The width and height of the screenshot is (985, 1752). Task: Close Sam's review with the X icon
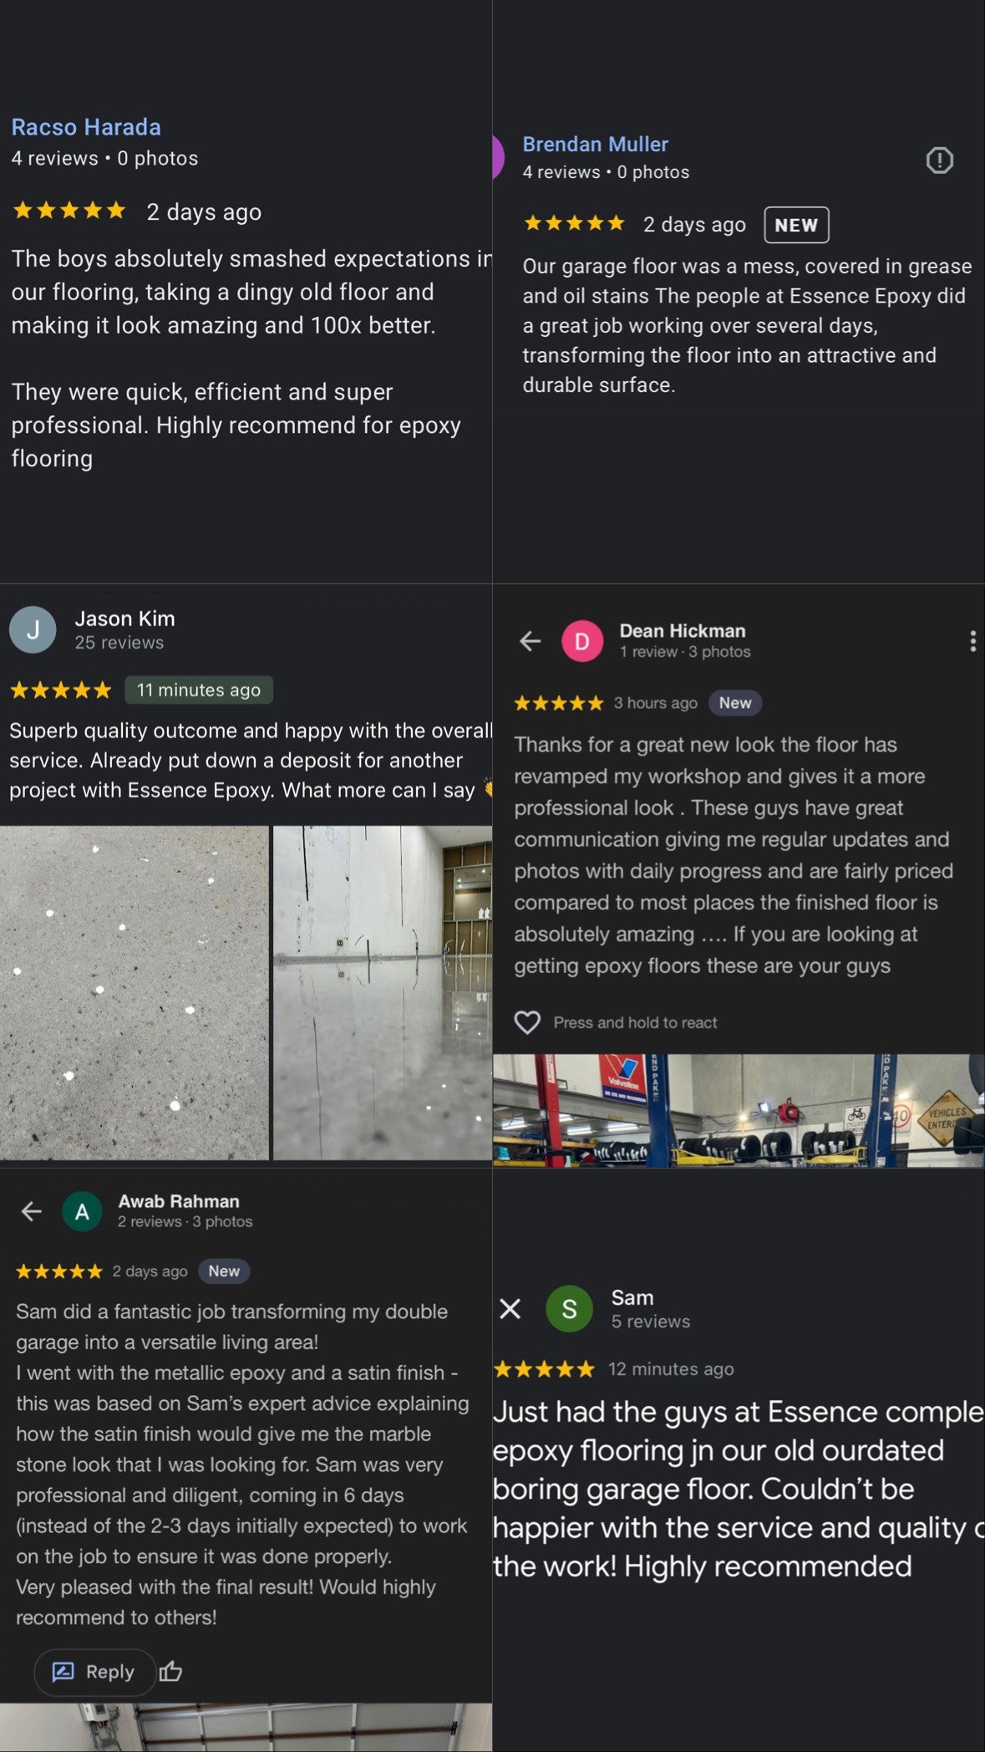(x=510, y=1308)
